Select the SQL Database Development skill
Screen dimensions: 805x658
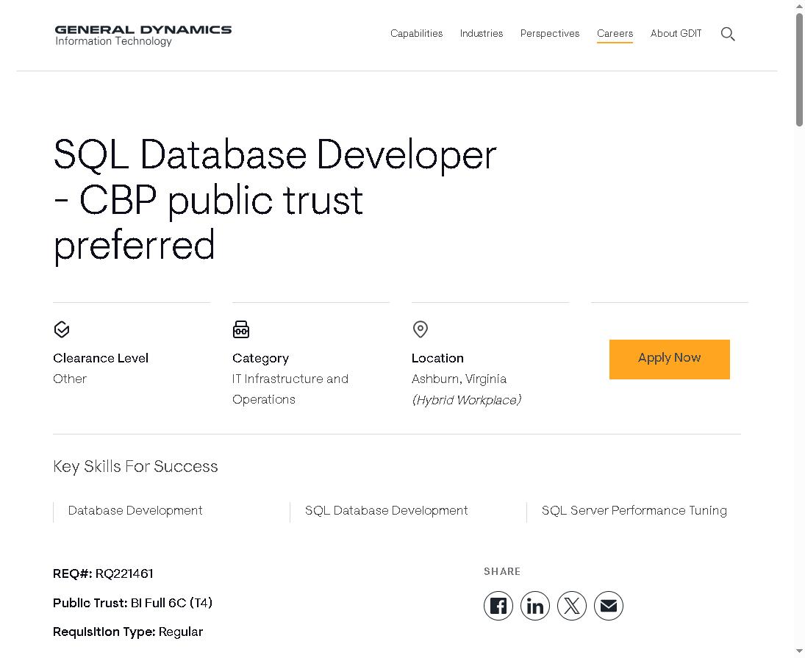tap(387, 511)
